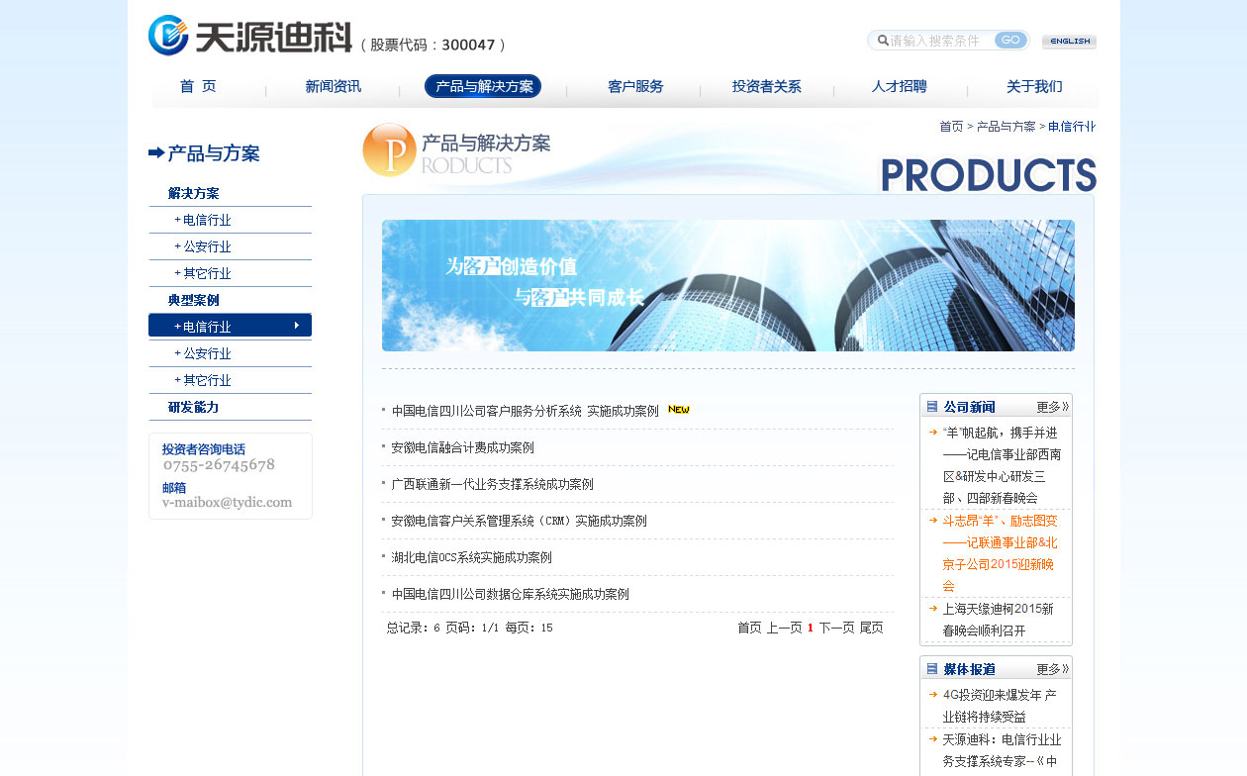Click 更多 in 公司新闻 panel
The height and width of the screenshot is (776, 1247).
[1052, 407]
